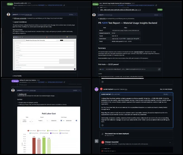Open kebab menu on PR #2019 Test Report comment

click(x=160, y=15)
